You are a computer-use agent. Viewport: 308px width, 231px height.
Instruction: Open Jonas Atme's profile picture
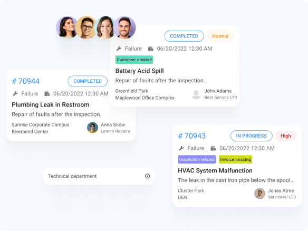click(x=259, y=194)
